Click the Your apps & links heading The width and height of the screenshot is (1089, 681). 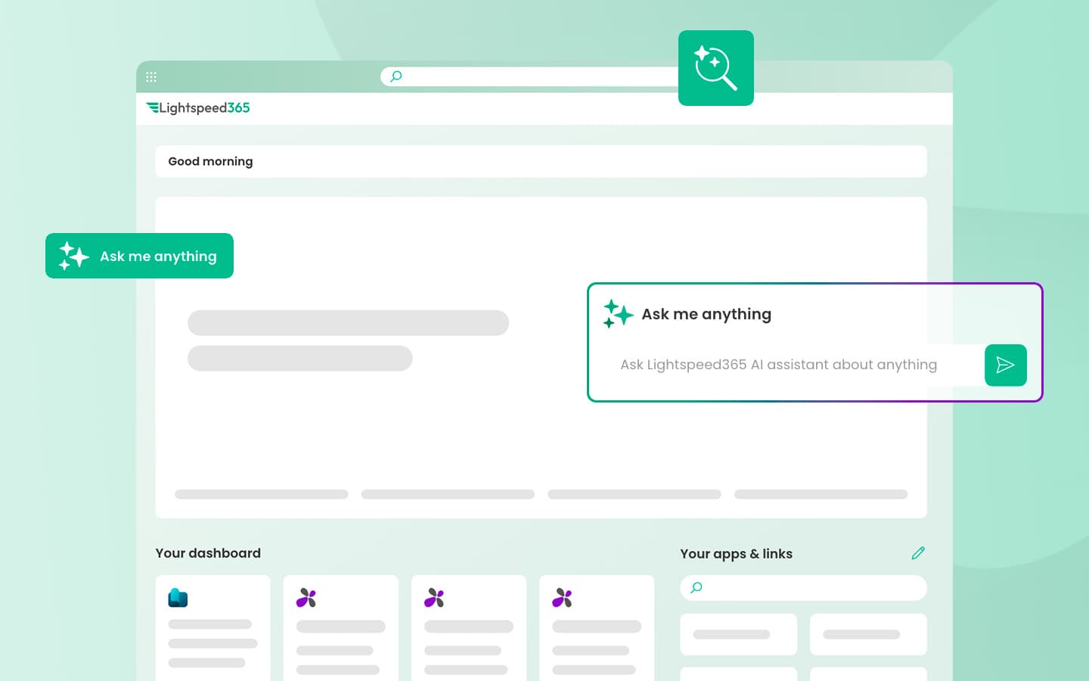(x=736, y=554)
